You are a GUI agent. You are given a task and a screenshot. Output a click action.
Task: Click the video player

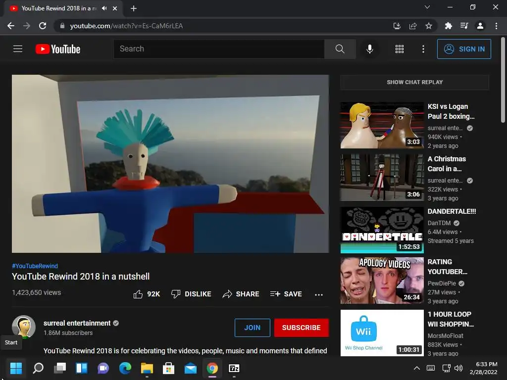[x=170, y=164]
